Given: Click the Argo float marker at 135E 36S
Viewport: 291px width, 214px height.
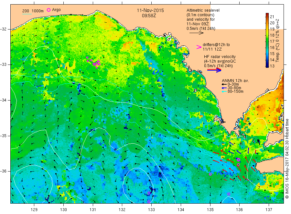Looking at the screenshot, I should [x=210, y=174].
